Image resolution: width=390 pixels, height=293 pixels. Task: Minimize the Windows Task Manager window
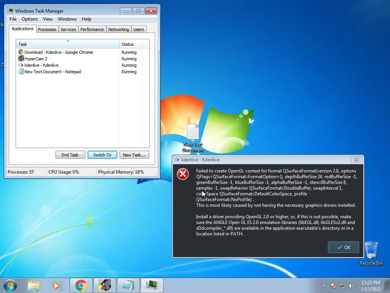(x=126, y=11)
